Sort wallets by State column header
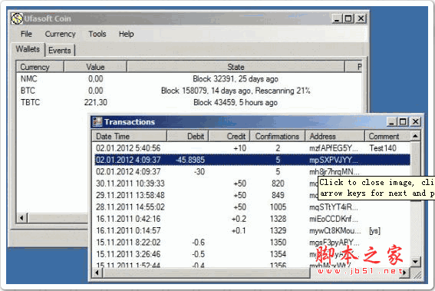This screenshot has height=291, width=435. [236, 67]
